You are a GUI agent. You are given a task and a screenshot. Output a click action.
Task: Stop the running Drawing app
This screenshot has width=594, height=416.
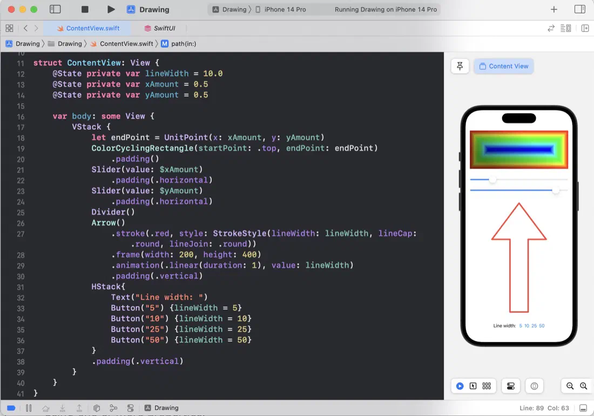pos(85,10)
